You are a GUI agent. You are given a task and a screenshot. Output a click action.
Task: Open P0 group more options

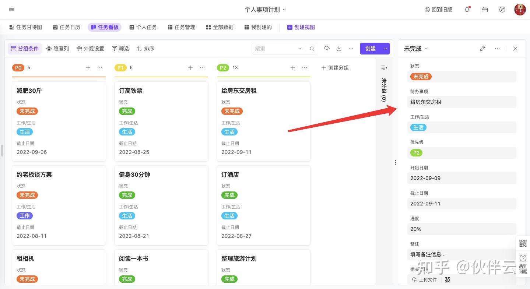[x=100, y=68]
